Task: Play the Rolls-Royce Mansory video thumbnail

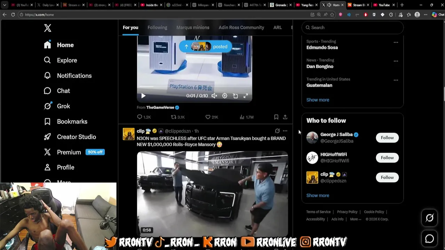Action: tap(212, 194)
